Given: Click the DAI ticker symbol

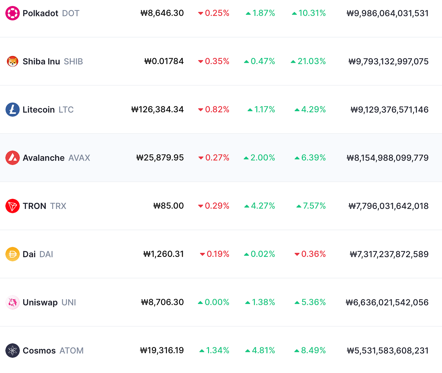Looking at the screenshot, I should click(46, 254).
